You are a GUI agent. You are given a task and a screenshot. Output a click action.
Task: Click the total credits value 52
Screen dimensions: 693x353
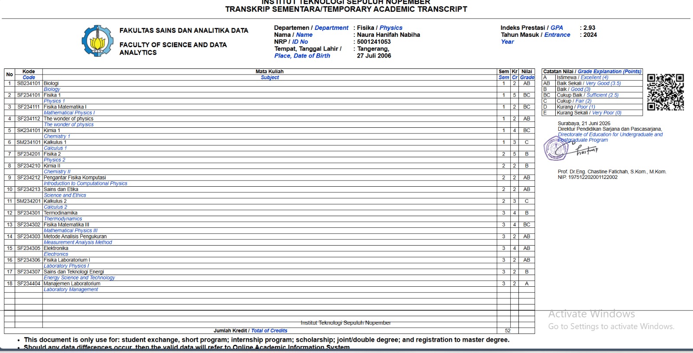point(508,330)
